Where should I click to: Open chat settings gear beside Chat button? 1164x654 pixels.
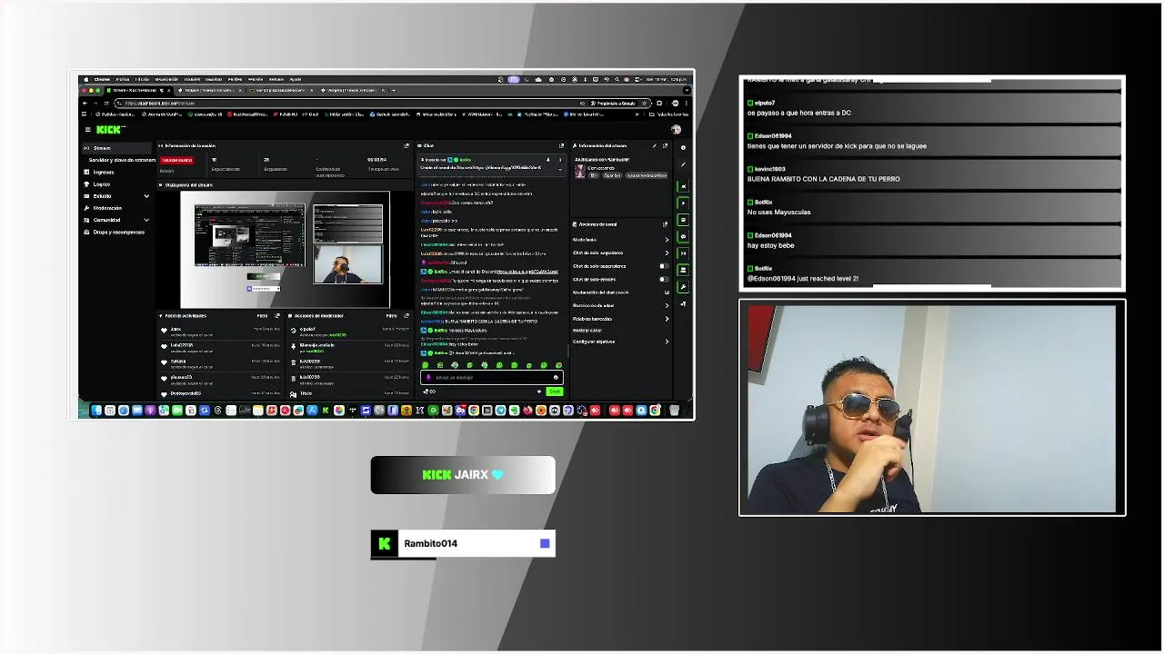539,391
